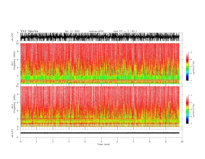Click the ch.3(V) waveform trace
The image size is (205, 159).
pos(100,133)
